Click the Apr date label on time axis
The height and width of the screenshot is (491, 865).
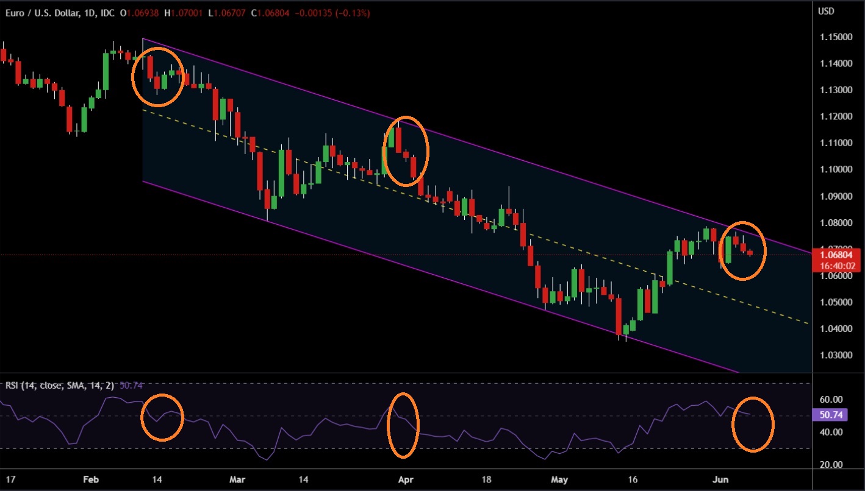coord(405,480)
